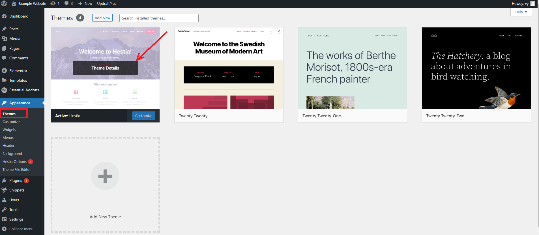This screenshot has height=235, width=539.
Task: Click the Theme Details overlay button
Action: click(105, 68)
